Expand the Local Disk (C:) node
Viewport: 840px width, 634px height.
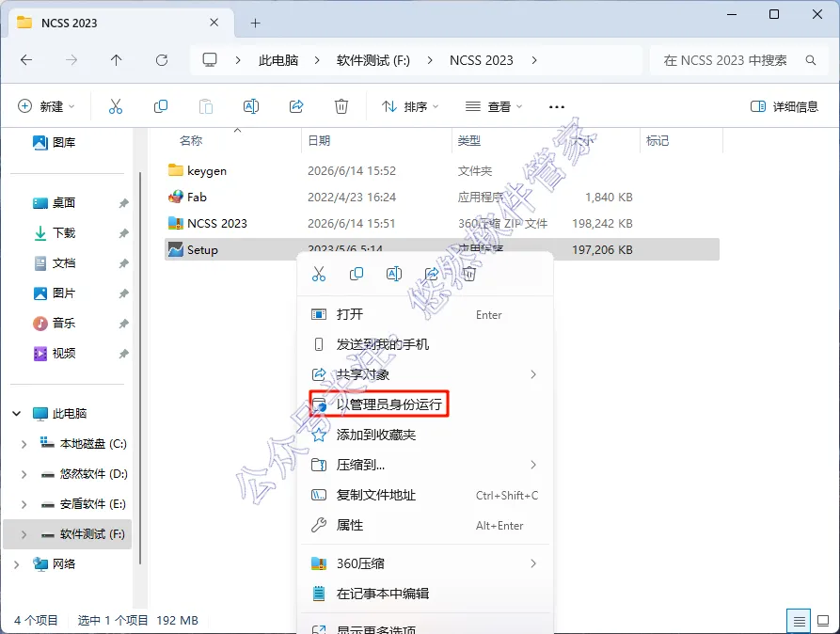[24, 444]
